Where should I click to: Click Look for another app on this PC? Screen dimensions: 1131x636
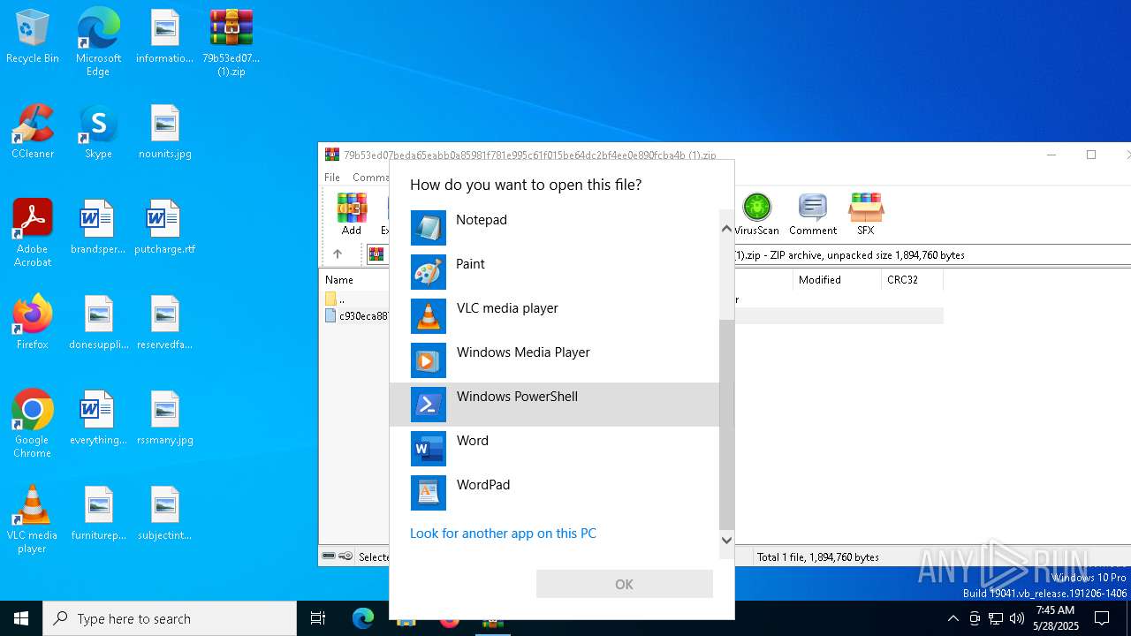click(x=503, y=534)
